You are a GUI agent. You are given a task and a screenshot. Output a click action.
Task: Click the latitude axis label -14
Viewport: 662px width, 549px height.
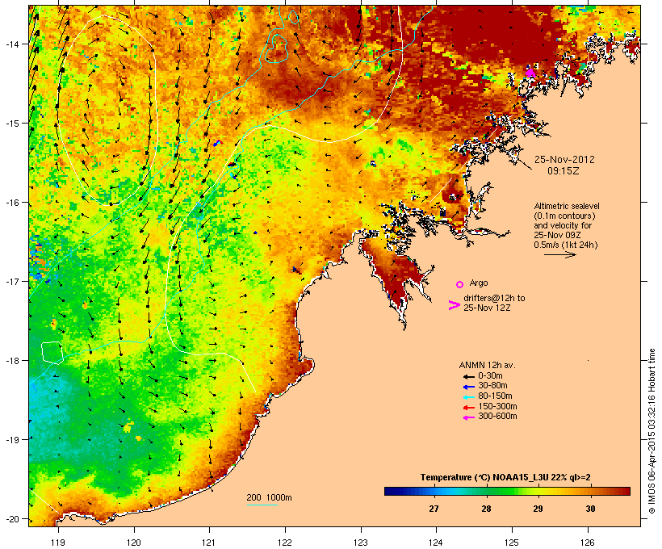coord(12,44)
